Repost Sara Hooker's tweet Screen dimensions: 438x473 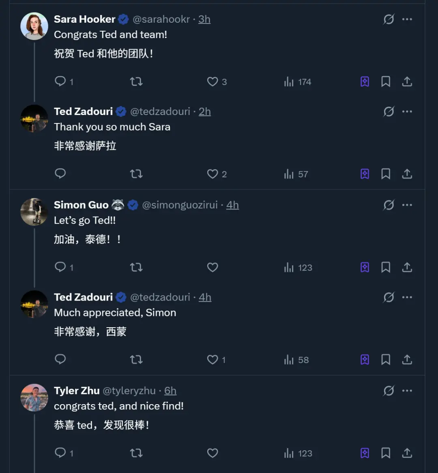pos(136,81)
